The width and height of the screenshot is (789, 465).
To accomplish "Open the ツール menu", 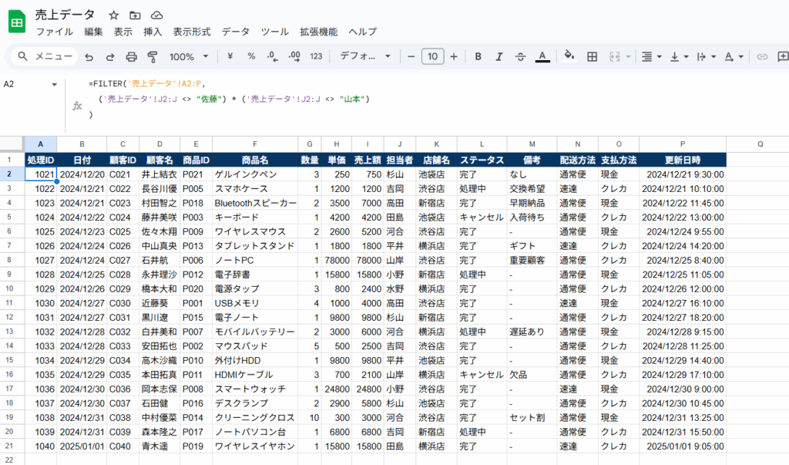I will [275, 32].
